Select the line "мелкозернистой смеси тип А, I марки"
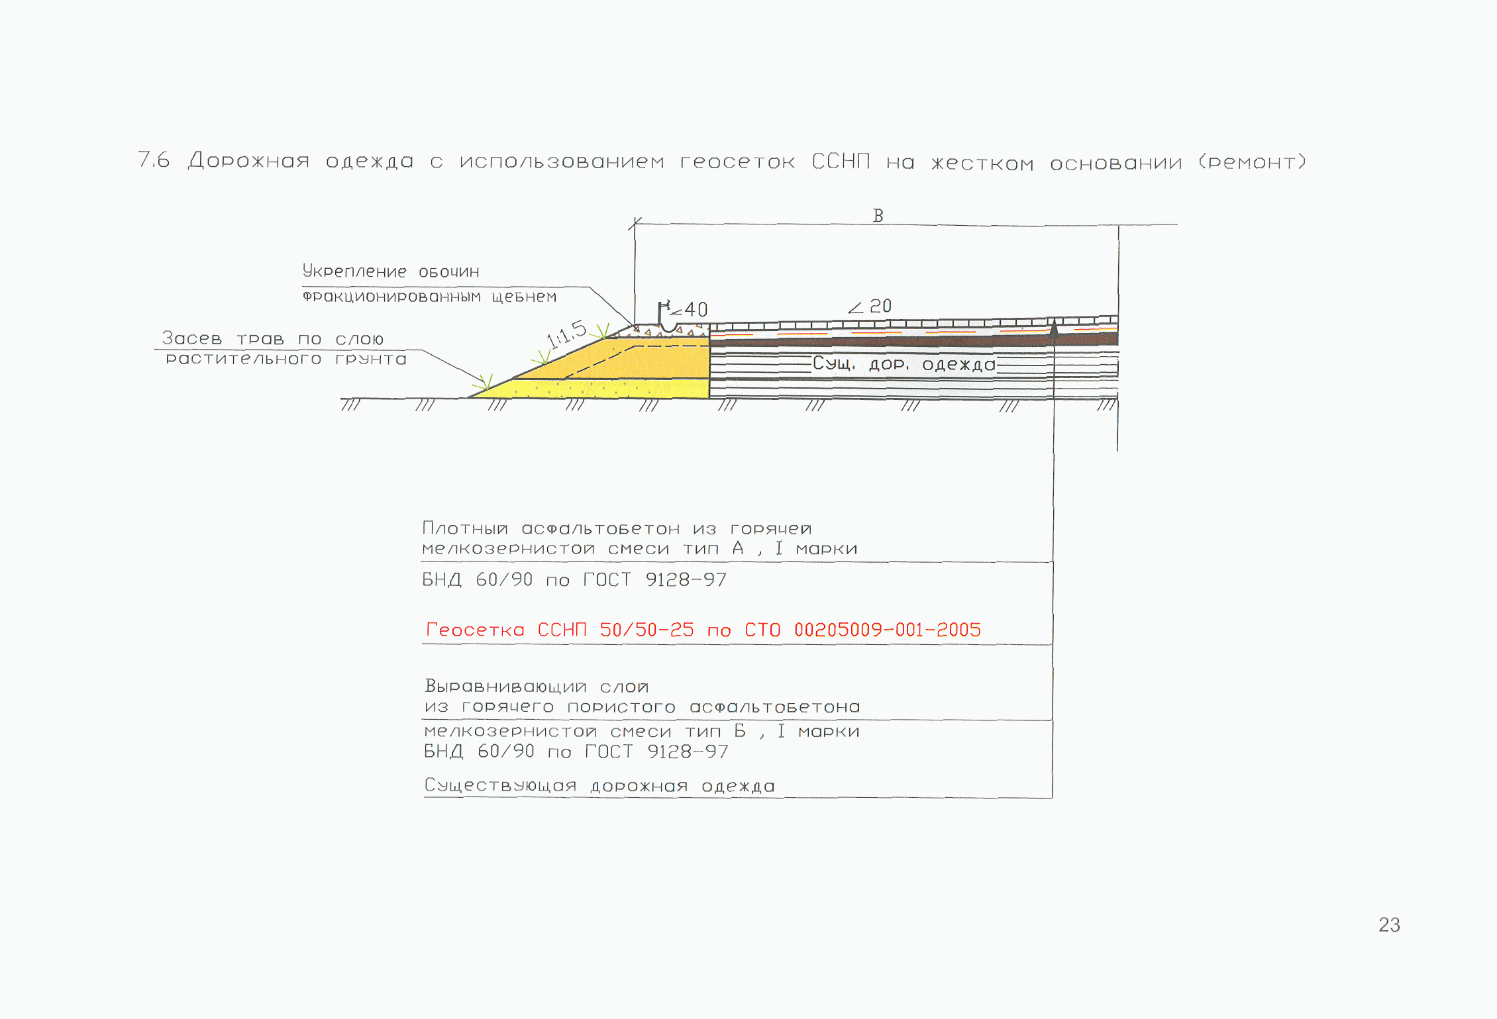The width and height of the screenshot is (1497, 1019). point(640,549)
